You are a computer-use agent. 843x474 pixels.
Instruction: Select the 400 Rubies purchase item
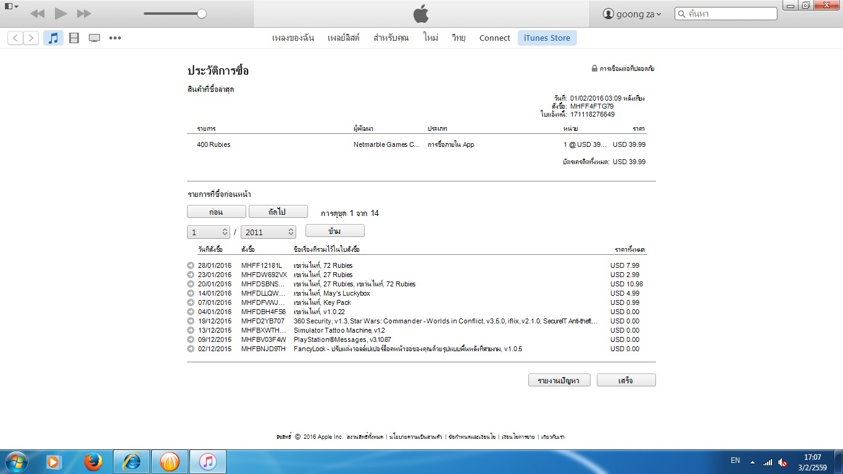tap(214, 144)
